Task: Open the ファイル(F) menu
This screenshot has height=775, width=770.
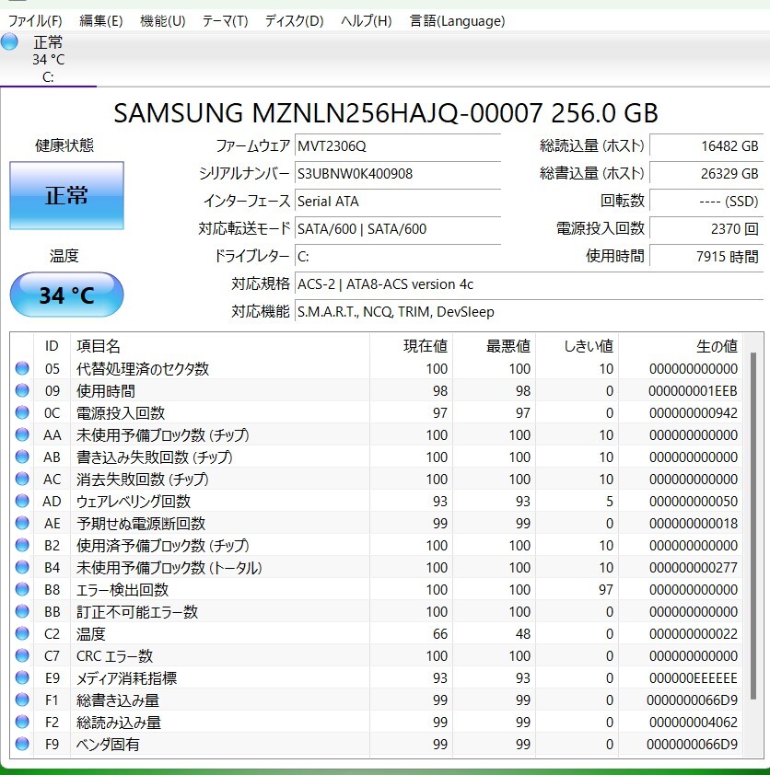Action: coord(35,21)
